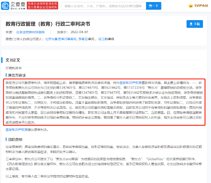
Task: Click the 文书正文 section heading
Action: (x=13, y=60)
